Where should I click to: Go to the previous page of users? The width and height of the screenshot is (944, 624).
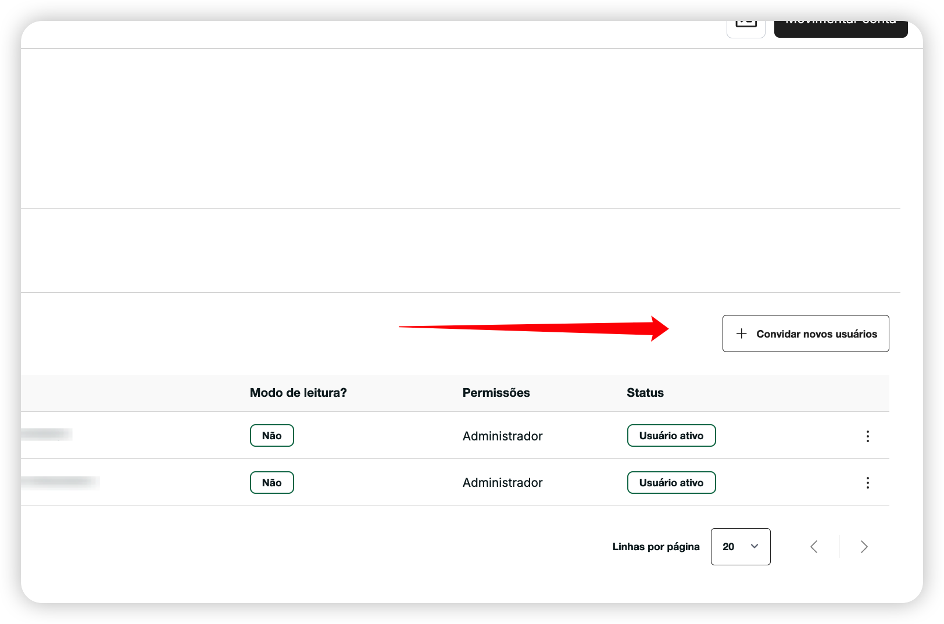click(814, 547)
